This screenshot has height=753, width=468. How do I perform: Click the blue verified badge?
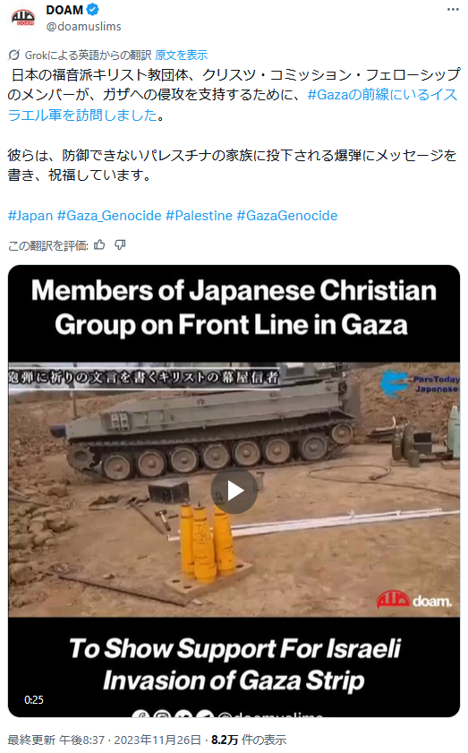[x=93, y=10]
